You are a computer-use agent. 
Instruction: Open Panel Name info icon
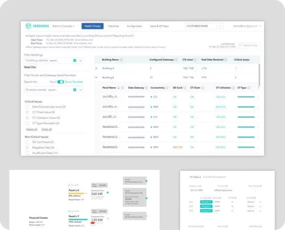[x=123, y=88]
